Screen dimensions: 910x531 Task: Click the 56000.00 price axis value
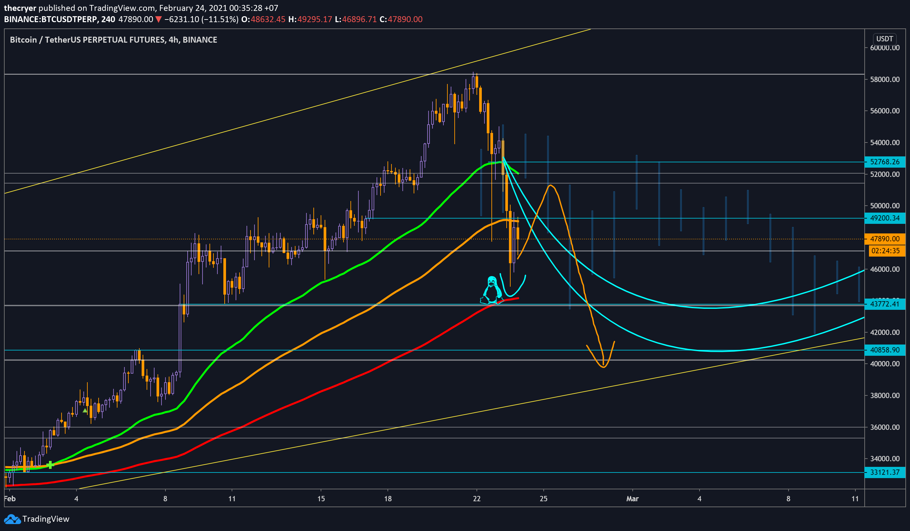885,111
